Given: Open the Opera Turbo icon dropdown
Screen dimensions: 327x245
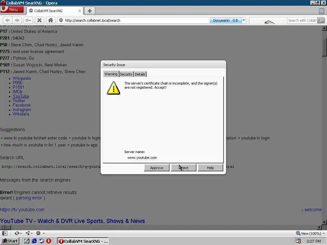Looking at the screenshot, I should [x=40, y=233].
